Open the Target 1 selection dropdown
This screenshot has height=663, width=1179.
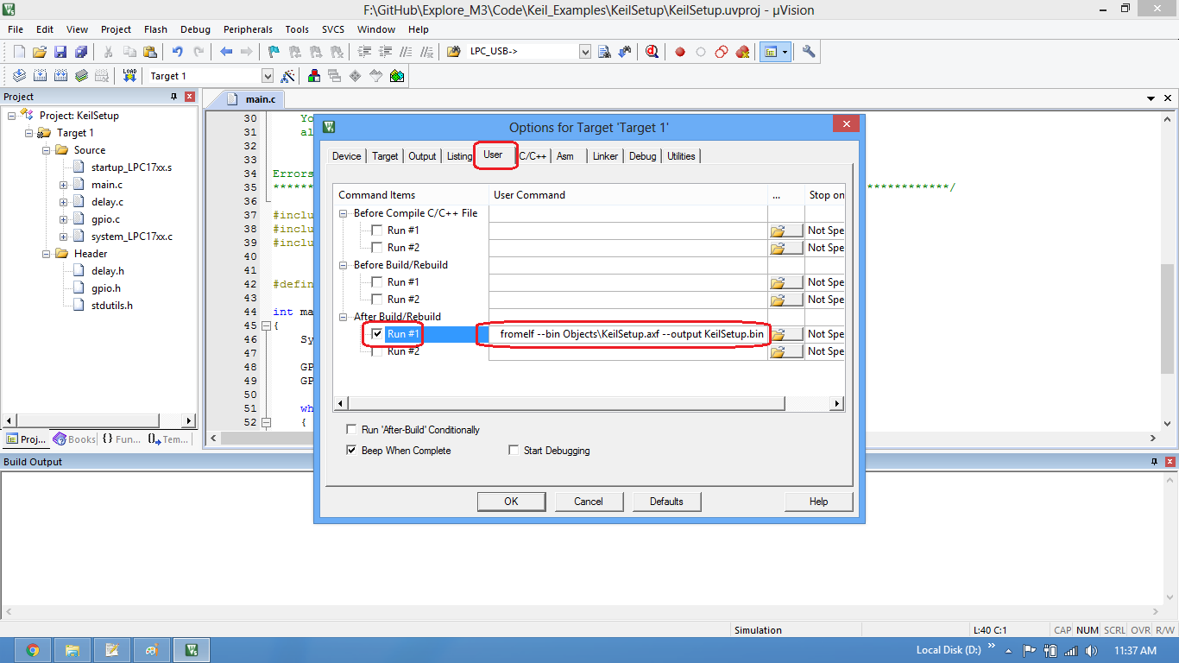[x=267, y=76]
